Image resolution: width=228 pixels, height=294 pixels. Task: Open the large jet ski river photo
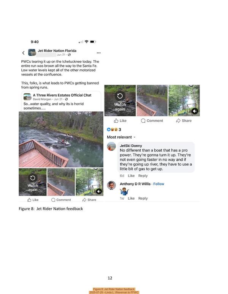coord(61,139)
